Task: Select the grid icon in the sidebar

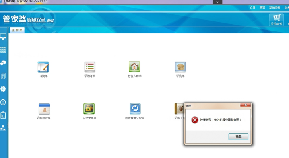Action: pos(3,50)
